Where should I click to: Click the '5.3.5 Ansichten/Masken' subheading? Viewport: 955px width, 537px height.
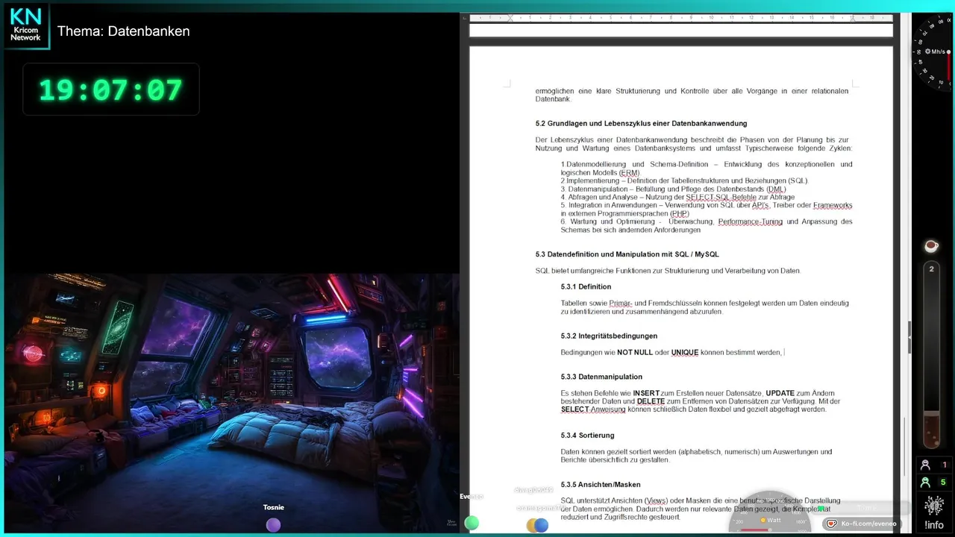tap(601, 484)
